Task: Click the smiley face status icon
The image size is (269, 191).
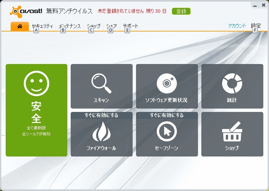Action: [x=37, y=83]
